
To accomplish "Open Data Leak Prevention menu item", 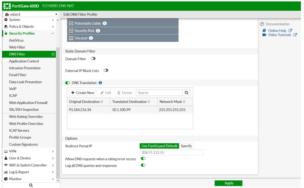I will pyautogui.click(x=26, y=82).
